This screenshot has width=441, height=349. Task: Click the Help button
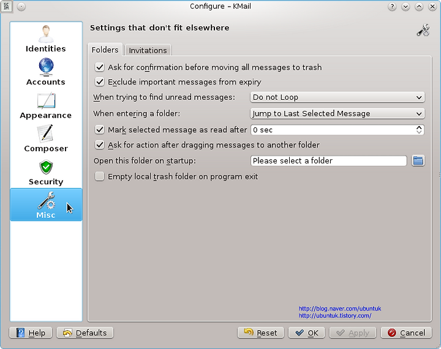[x=31, y=332]
